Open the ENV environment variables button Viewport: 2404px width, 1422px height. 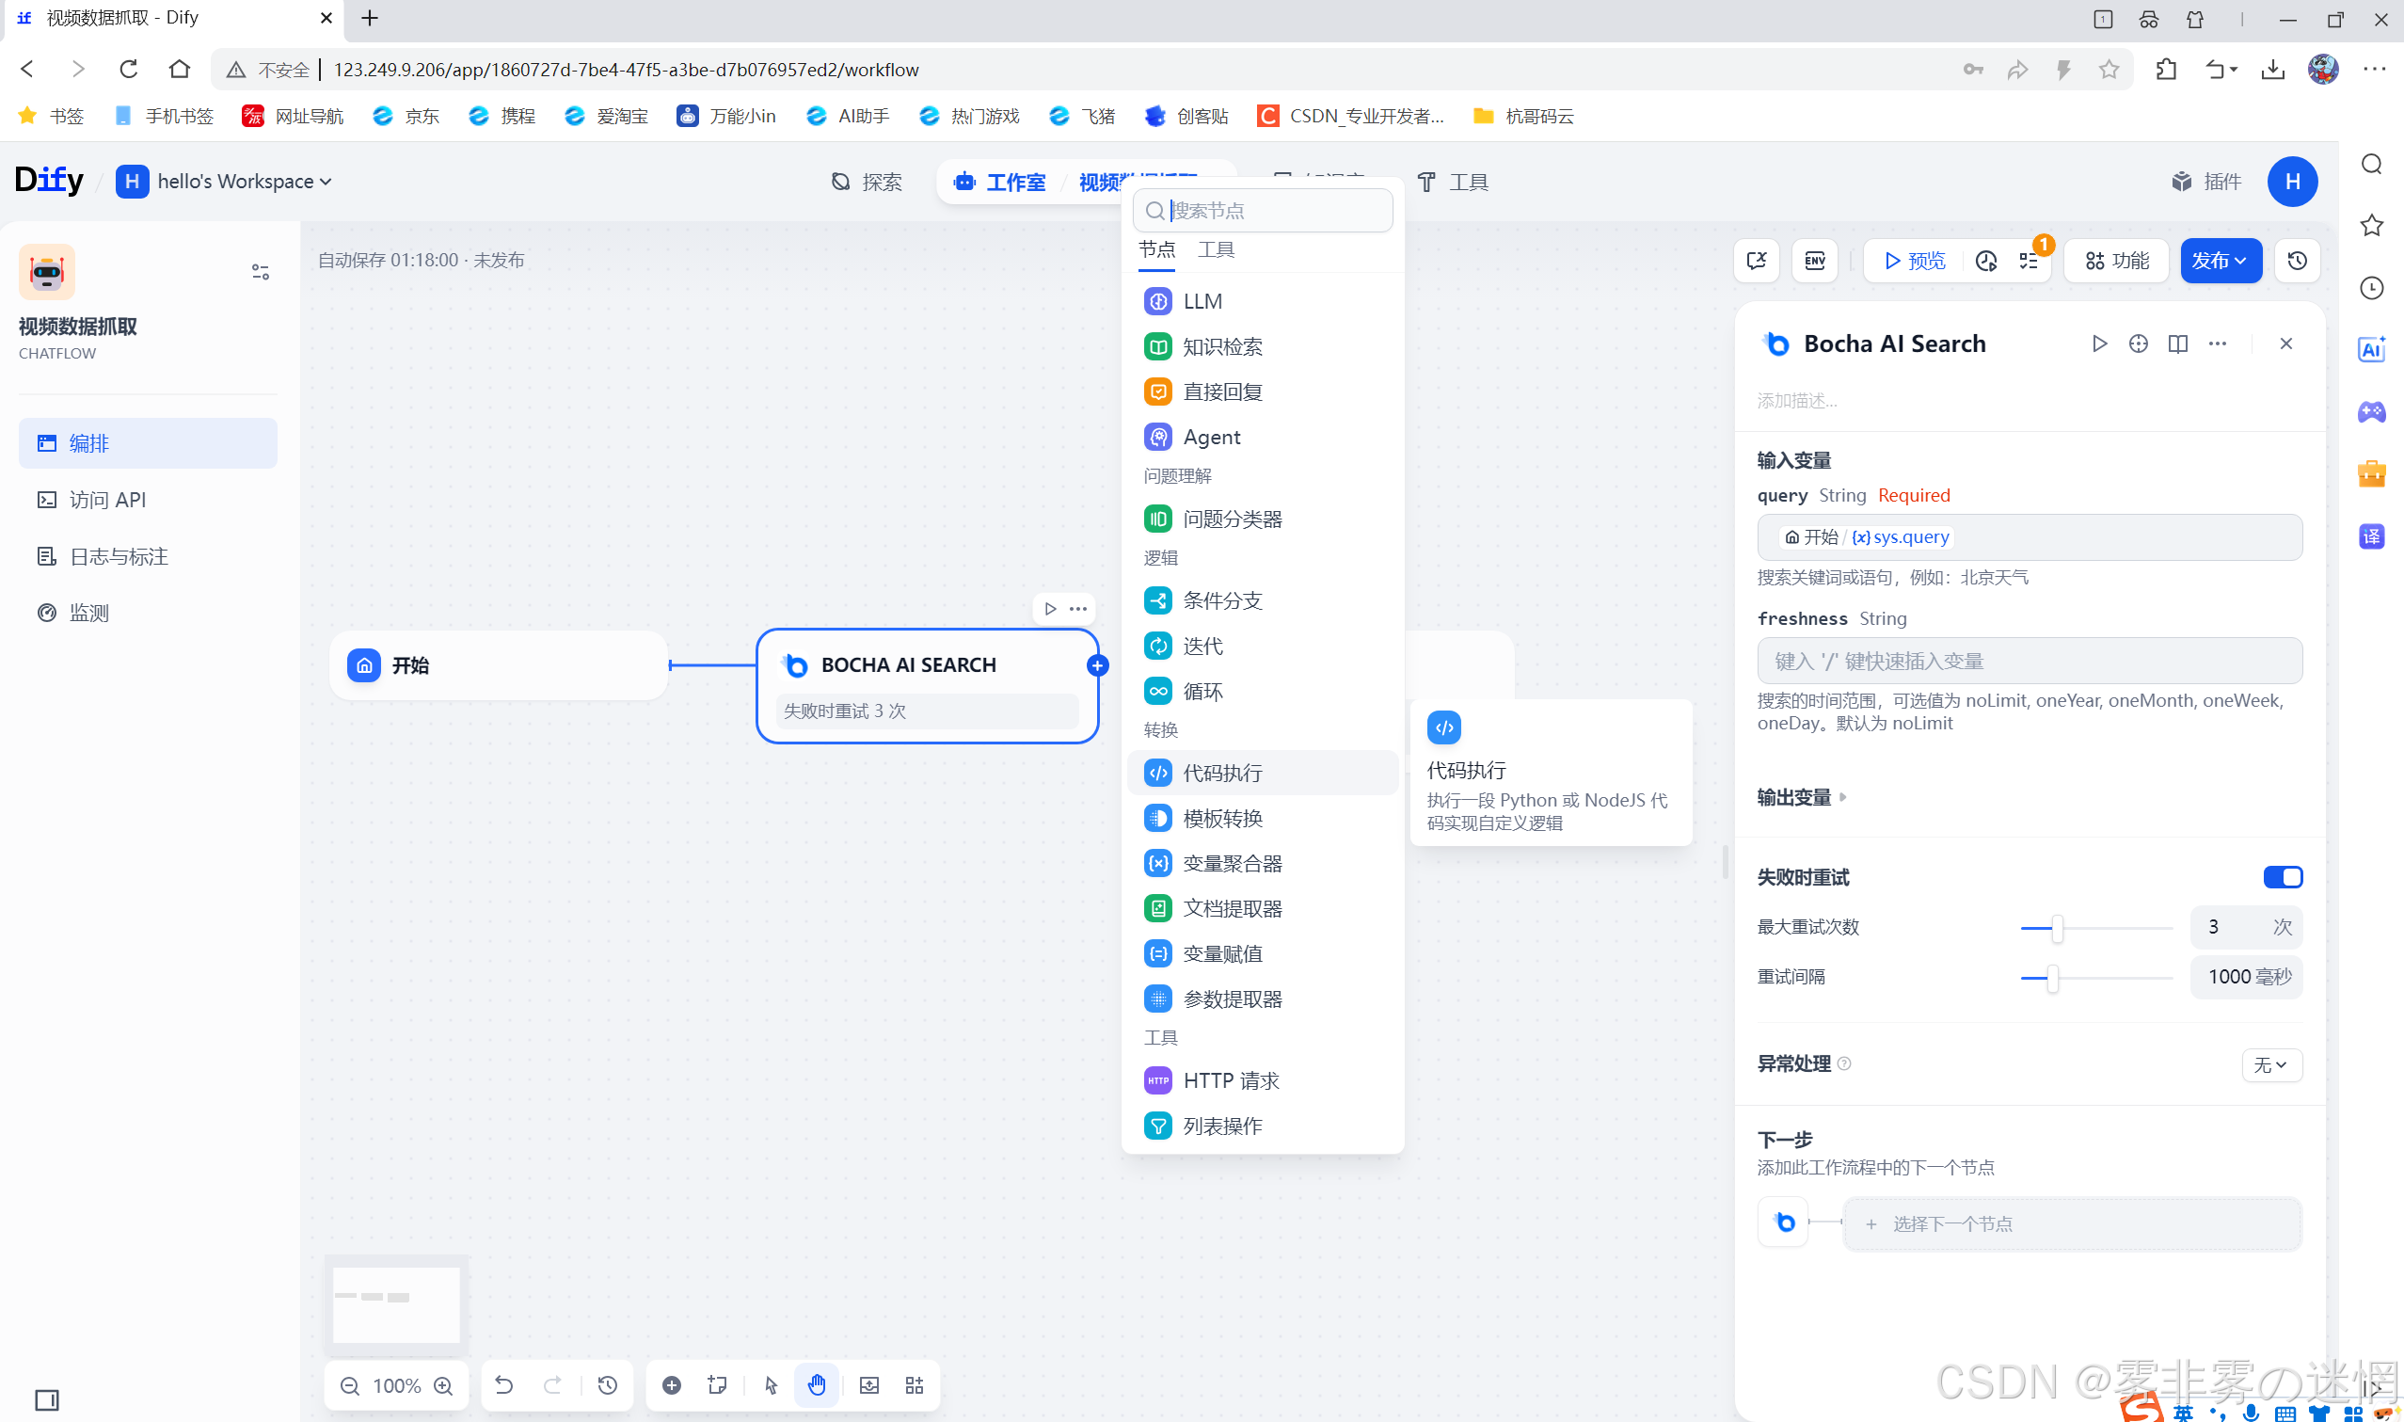point(1814,261)
